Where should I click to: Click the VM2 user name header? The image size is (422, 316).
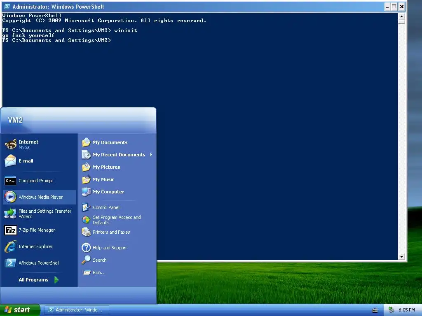15,120
